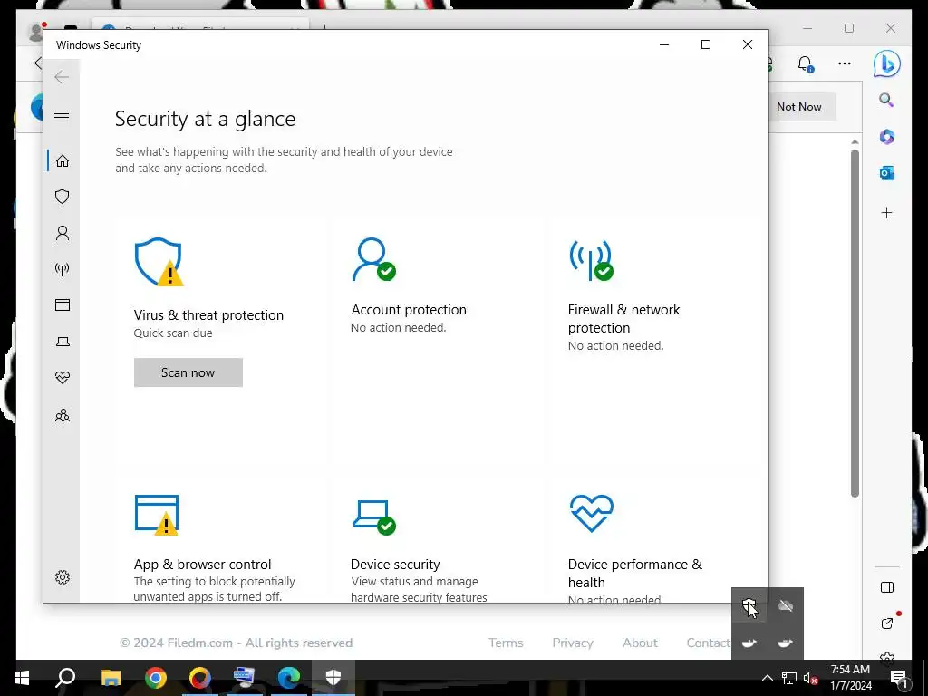Toggle the Edge sidebar panel icon
This screenshot has height=696, width=928.
[x=886, y=587]
